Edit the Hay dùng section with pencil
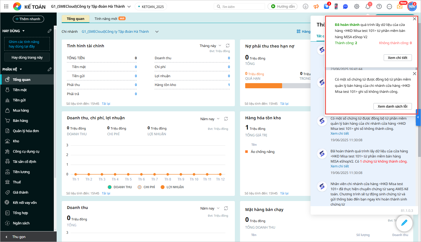The width and height of the screenshot is (421, 242). (x=50, y=31)
